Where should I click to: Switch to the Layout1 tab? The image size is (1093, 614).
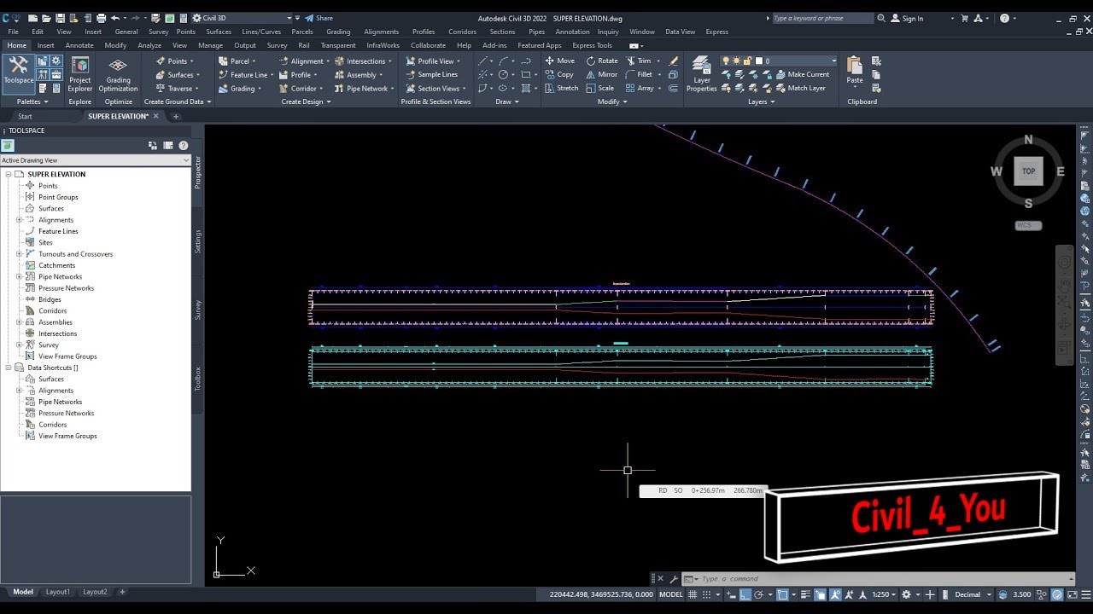[58, 592]
